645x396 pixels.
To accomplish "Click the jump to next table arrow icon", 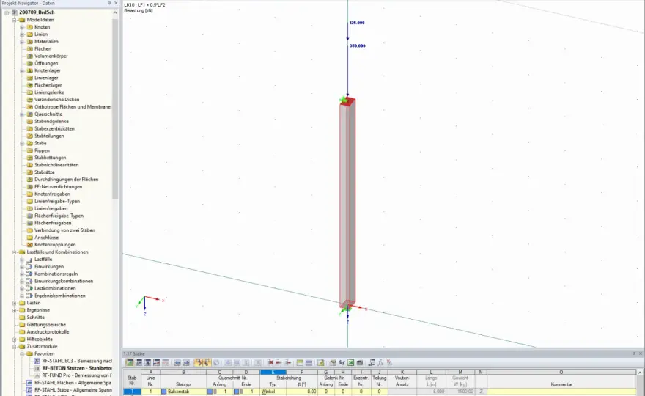I will (186, 363).
